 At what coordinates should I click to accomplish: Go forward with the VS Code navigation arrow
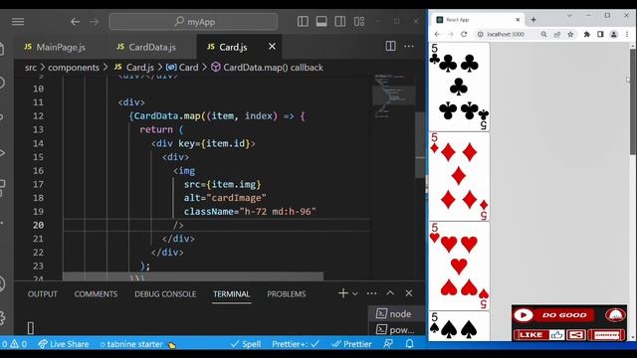[x=94, y=22]
